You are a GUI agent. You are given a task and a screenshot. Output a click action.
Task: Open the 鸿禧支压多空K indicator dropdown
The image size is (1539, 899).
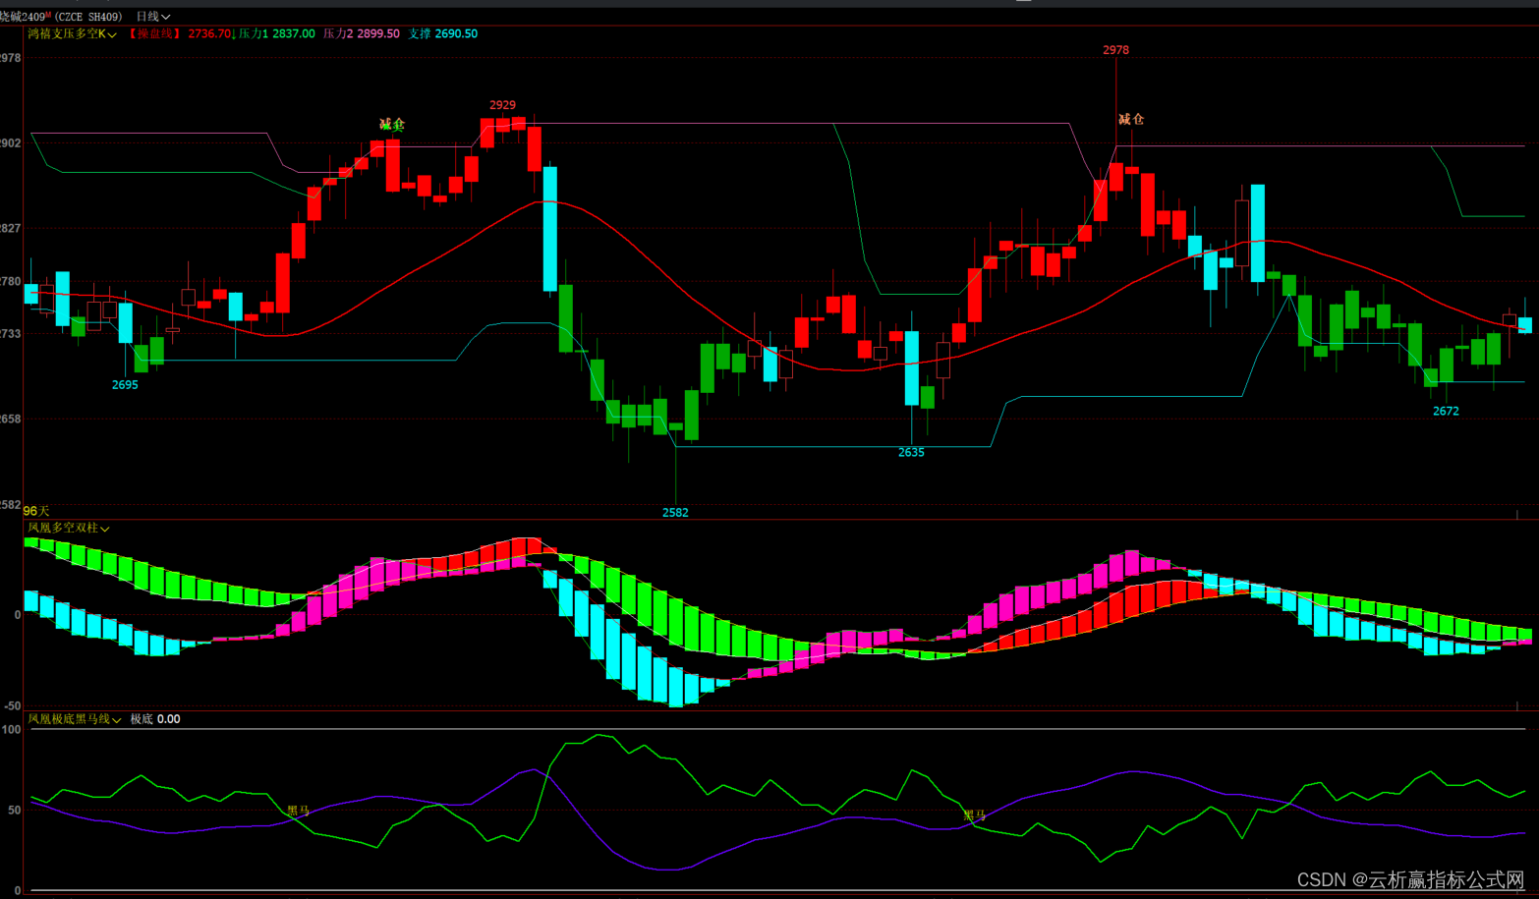click(72, 33)
